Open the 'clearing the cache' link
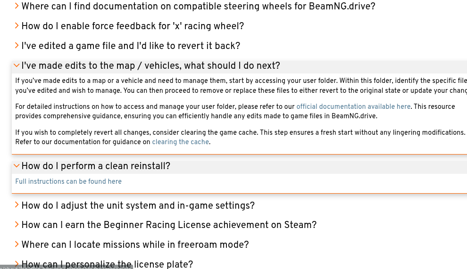467x269 pixels. pyautogui.click(x=180, y=142)
